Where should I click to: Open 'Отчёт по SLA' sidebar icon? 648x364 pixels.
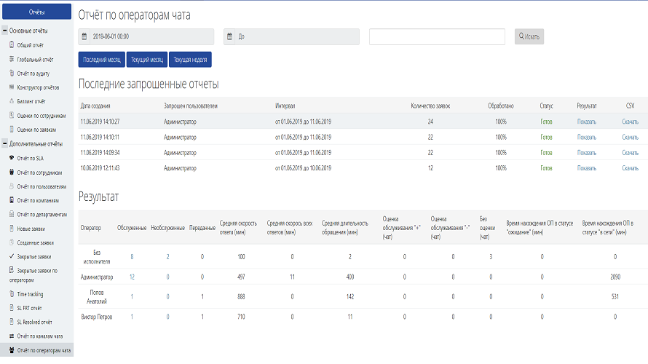pyautogui.click(x=11, y=158)
